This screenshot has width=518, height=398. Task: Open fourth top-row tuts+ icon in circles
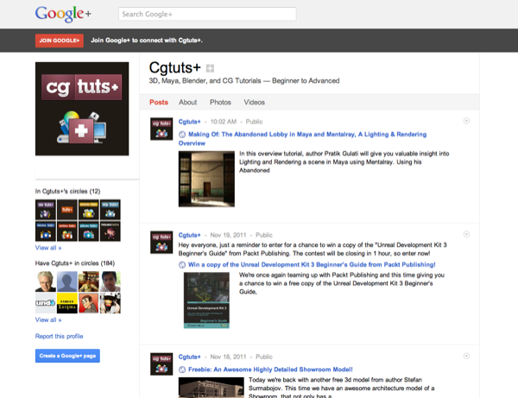tap(111, 210)
